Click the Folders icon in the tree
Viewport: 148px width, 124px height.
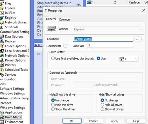point(2,8)
